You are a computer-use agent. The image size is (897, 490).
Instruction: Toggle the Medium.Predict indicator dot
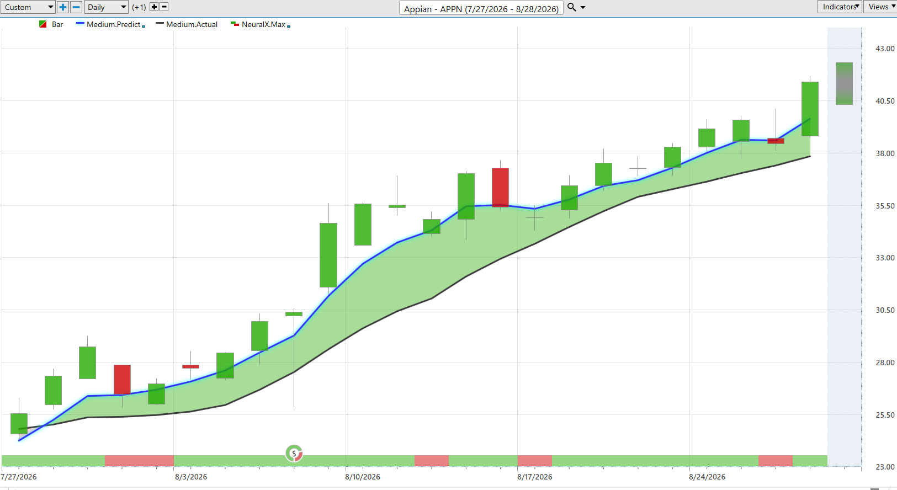(x=144, y=26)
